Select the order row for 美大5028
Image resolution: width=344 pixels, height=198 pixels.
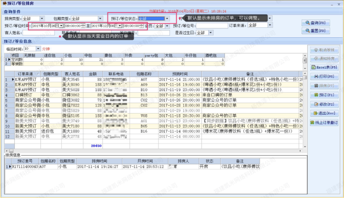[154, 90]
